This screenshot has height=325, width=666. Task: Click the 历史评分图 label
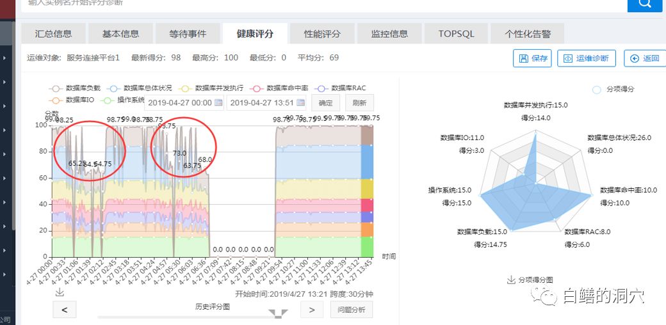pyautogui.click(x=213, y=306)
